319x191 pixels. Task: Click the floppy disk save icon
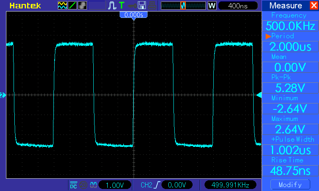(x=142, y=5)
